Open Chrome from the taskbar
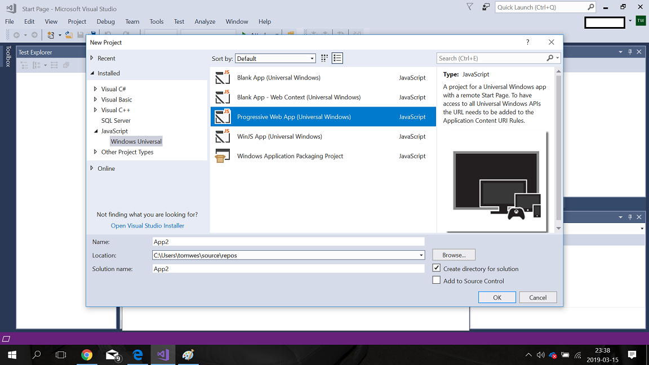 [87, 355]
